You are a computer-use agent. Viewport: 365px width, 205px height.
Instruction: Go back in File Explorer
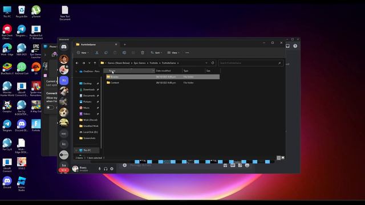pyautogui.click(x=77, y=63)
